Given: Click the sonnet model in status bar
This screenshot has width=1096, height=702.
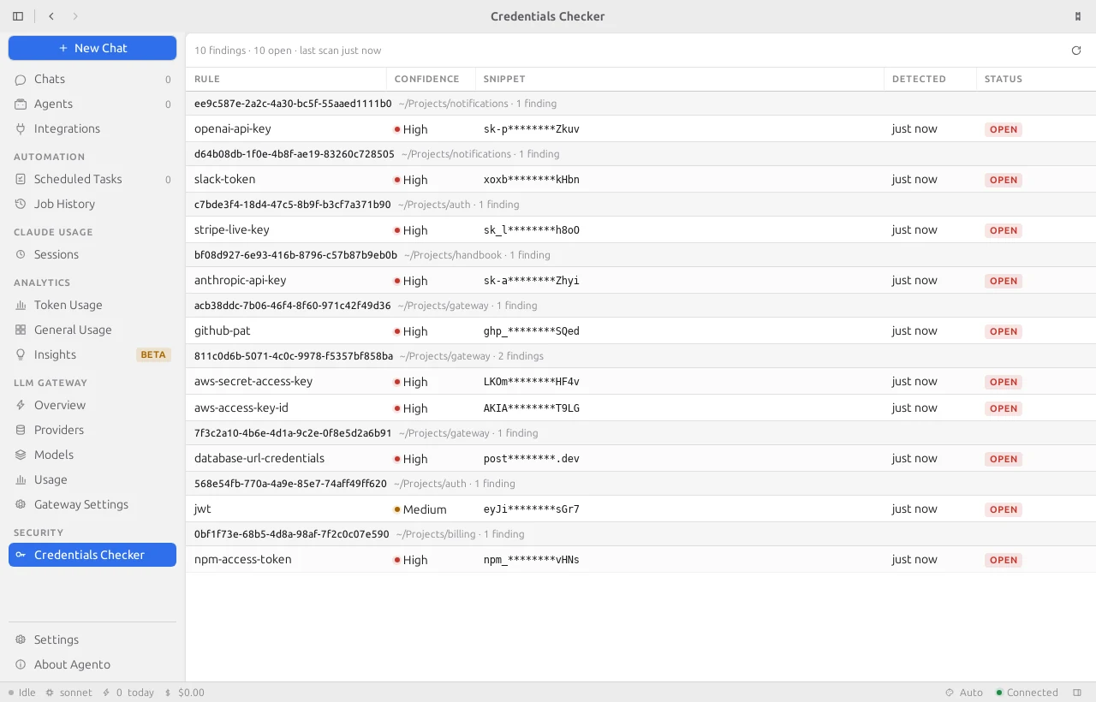Looking at the screenshot, I should tap(68, 693).
